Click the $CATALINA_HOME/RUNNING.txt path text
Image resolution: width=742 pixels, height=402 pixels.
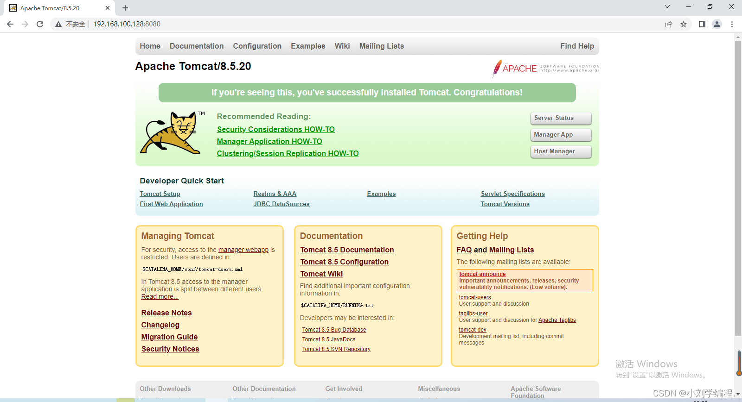pos(337,305)
